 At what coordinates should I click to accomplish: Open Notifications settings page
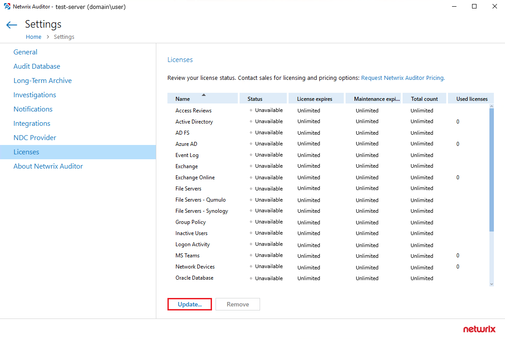point(33,109)
